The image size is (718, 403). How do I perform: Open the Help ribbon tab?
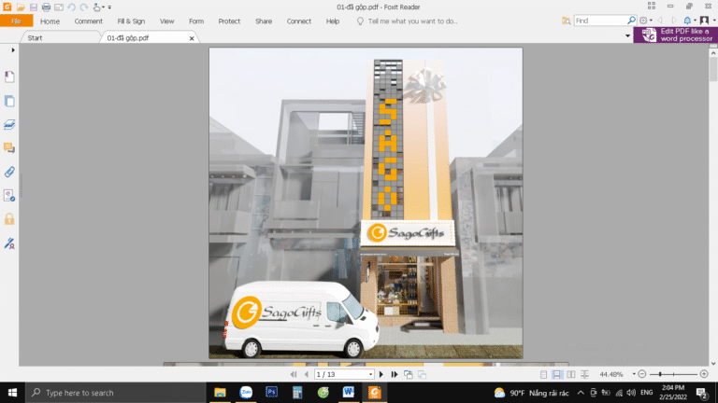click(x=333, y=21)
